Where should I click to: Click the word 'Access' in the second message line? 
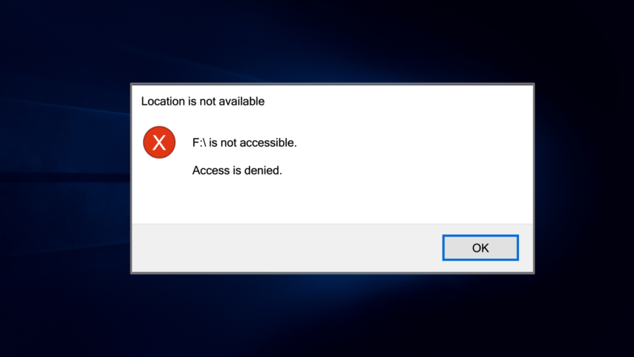point(211,170)
